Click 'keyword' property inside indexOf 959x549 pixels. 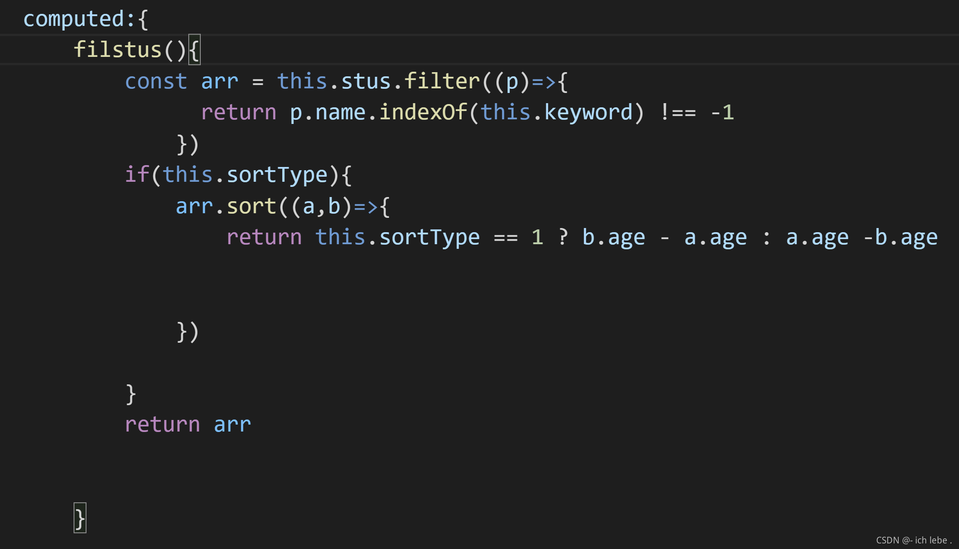(588, 113)
